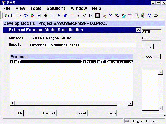Image resolution: width=166 pixels, height=124 pixels.
Task: Click the forecast list's left scroll arrow
Action: [12, 103]
